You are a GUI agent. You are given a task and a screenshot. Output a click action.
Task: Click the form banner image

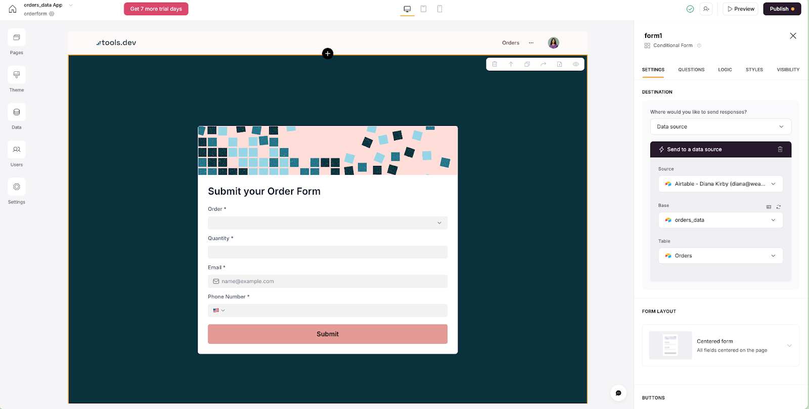(x=328, y=151)
